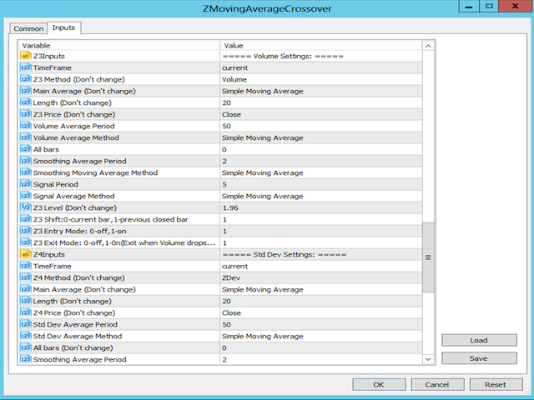Save the current inputs to file

pyautogui.click(x=479, y=358)
